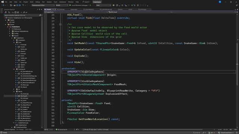
Task: Click the Search box in title bar
Action: (x=86, y=2)
